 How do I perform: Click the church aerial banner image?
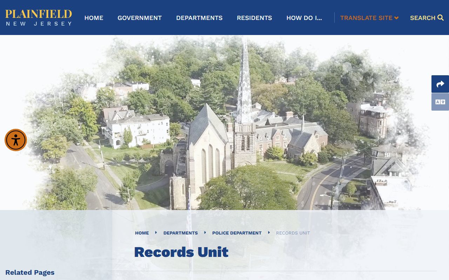224,122
